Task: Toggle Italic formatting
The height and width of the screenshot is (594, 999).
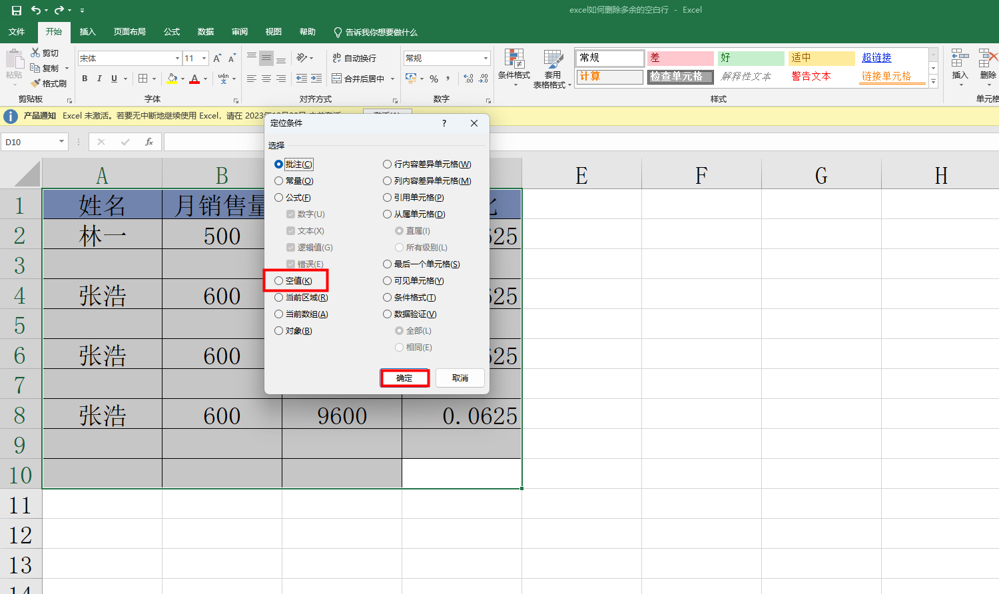Action: pos(99,79)
